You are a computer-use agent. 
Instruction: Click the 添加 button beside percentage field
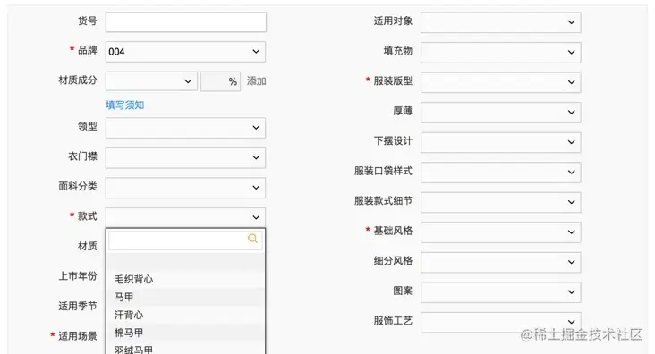(256, 81)
